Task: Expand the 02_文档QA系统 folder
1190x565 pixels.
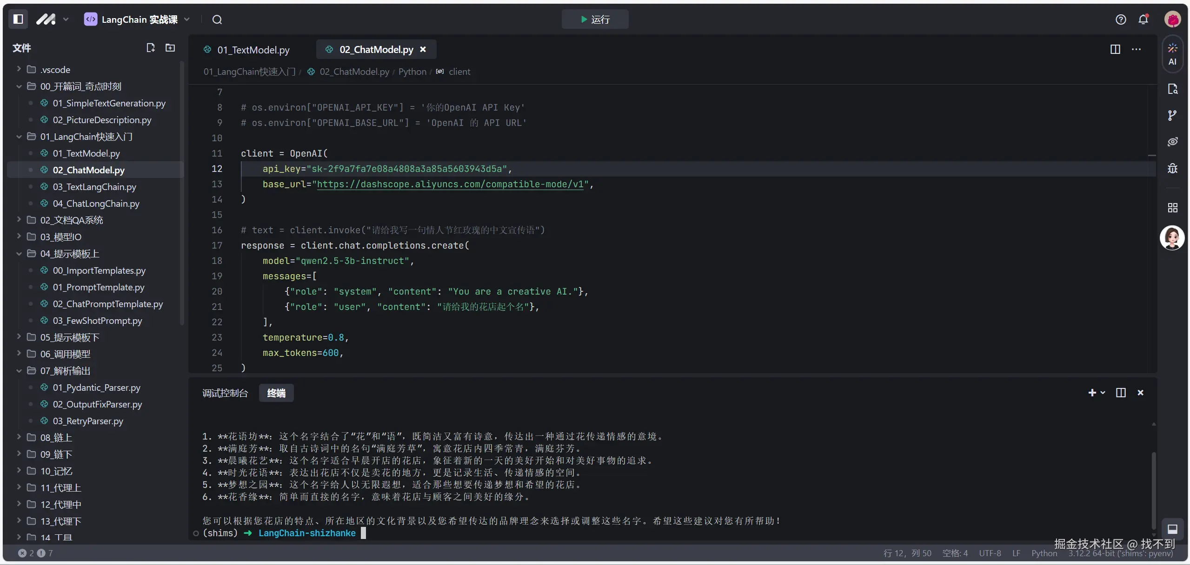Action: click(71, 220)
